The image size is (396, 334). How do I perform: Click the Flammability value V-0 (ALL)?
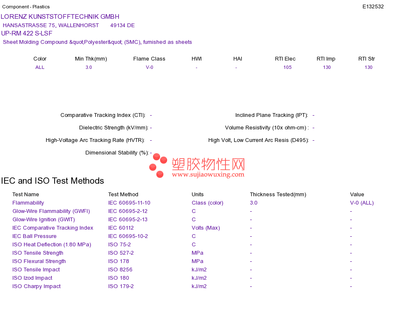362,202
